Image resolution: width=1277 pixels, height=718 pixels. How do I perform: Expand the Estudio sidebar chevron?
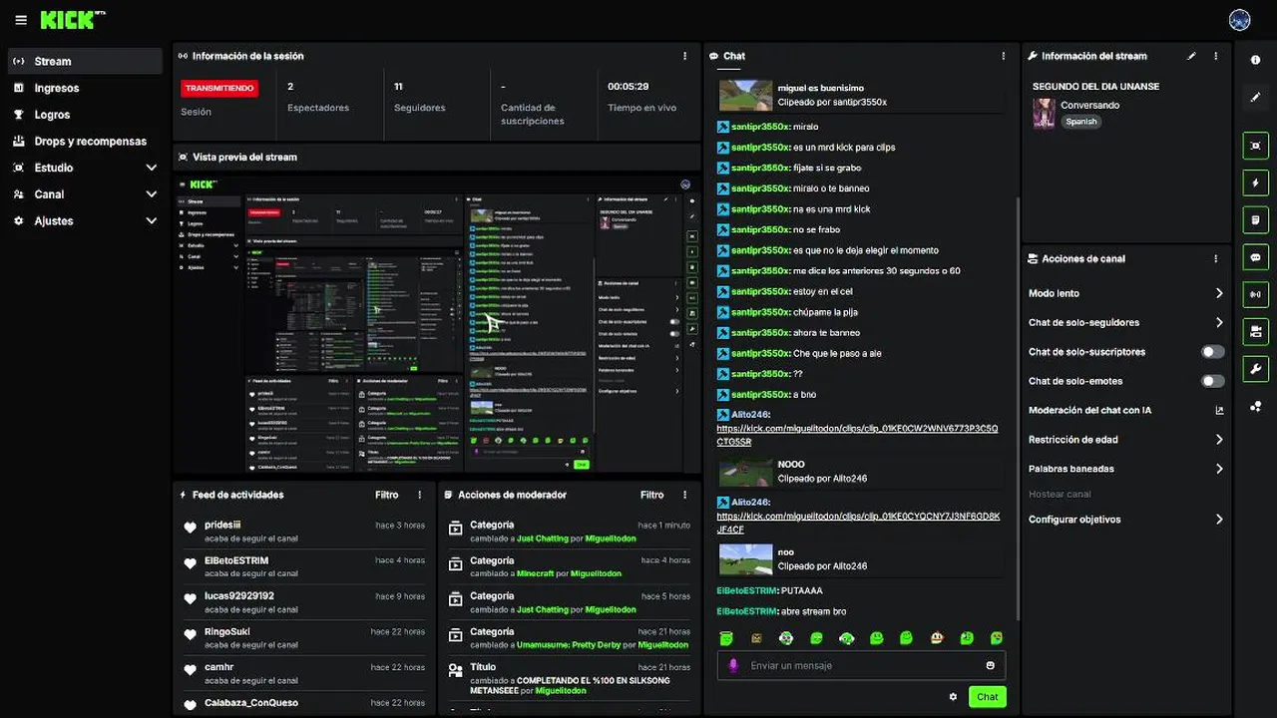[151, 168]
